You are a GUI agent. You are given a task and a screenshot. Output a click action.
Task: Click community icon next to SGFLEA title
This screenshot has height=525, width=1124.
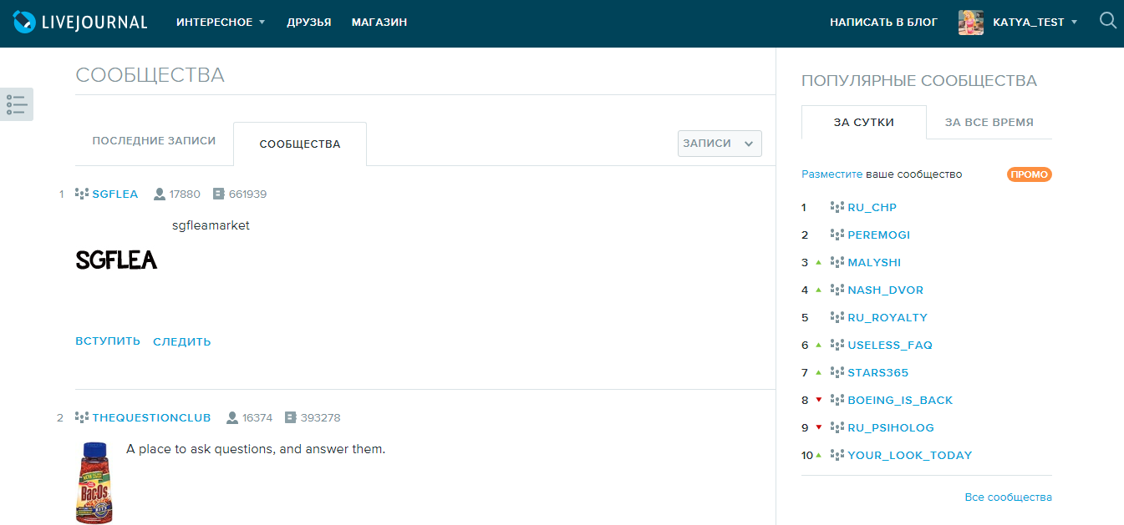[82, 194]
